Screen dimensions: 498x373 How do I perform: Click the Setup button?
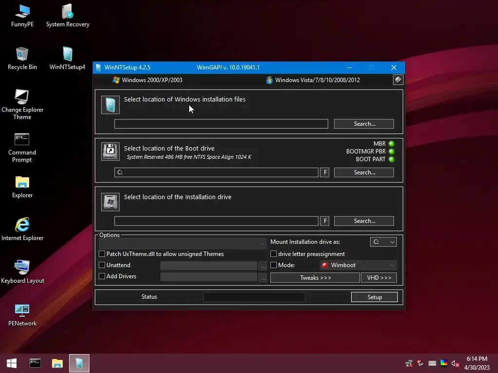[374, 297]
